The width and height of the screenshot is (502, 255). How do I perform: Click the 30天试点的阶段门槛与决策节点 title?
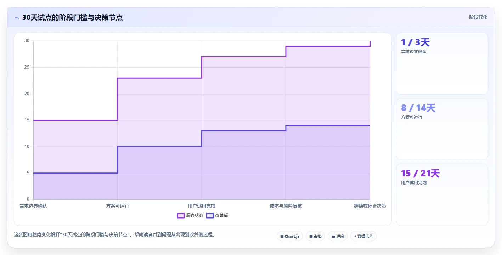[x=72, y=17]
